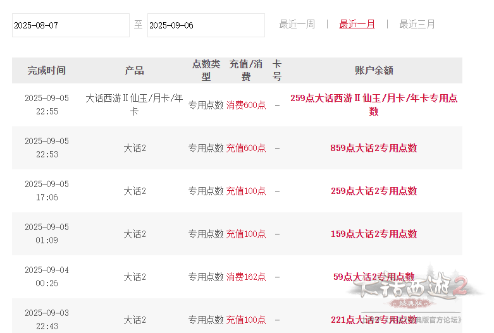Click the 消费162点 entry
494x333 pixels.
point(246,277)
